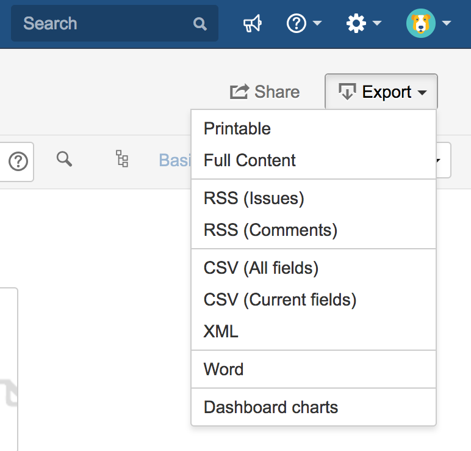The height and width of the screenshot is (451, 471).
Task: Click the Share button
Action: pyautogui.click(x=265, y=92)
